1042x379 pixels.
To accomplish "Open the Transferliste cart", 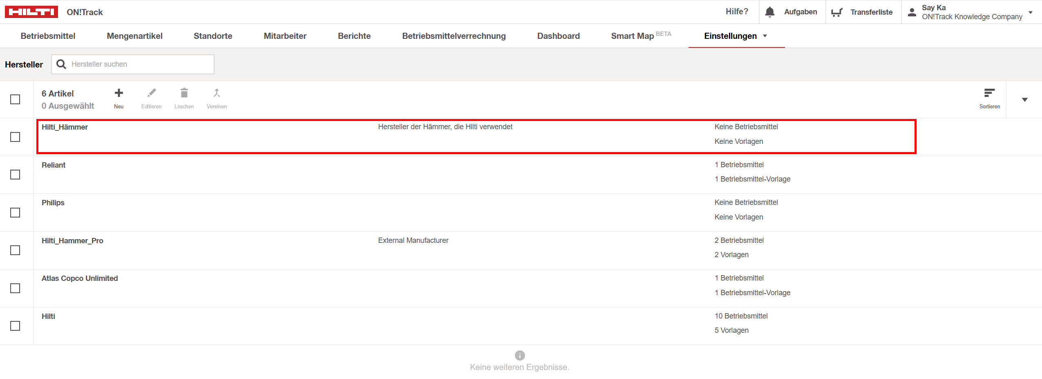I will 836,12.
